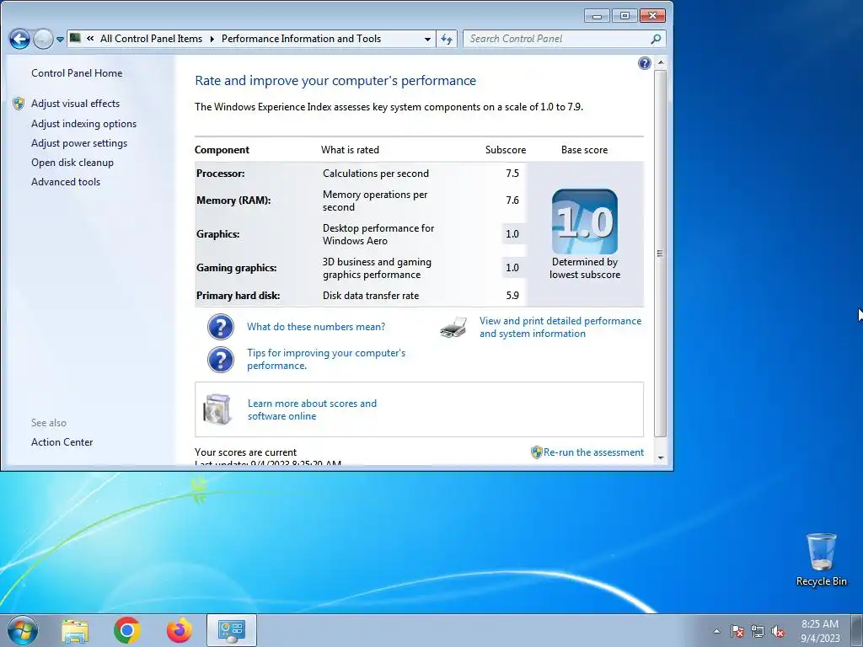This screenshot has height=647, width=863.
Task: Launch Firefox from taskbar
Action: tap(180, 630)
